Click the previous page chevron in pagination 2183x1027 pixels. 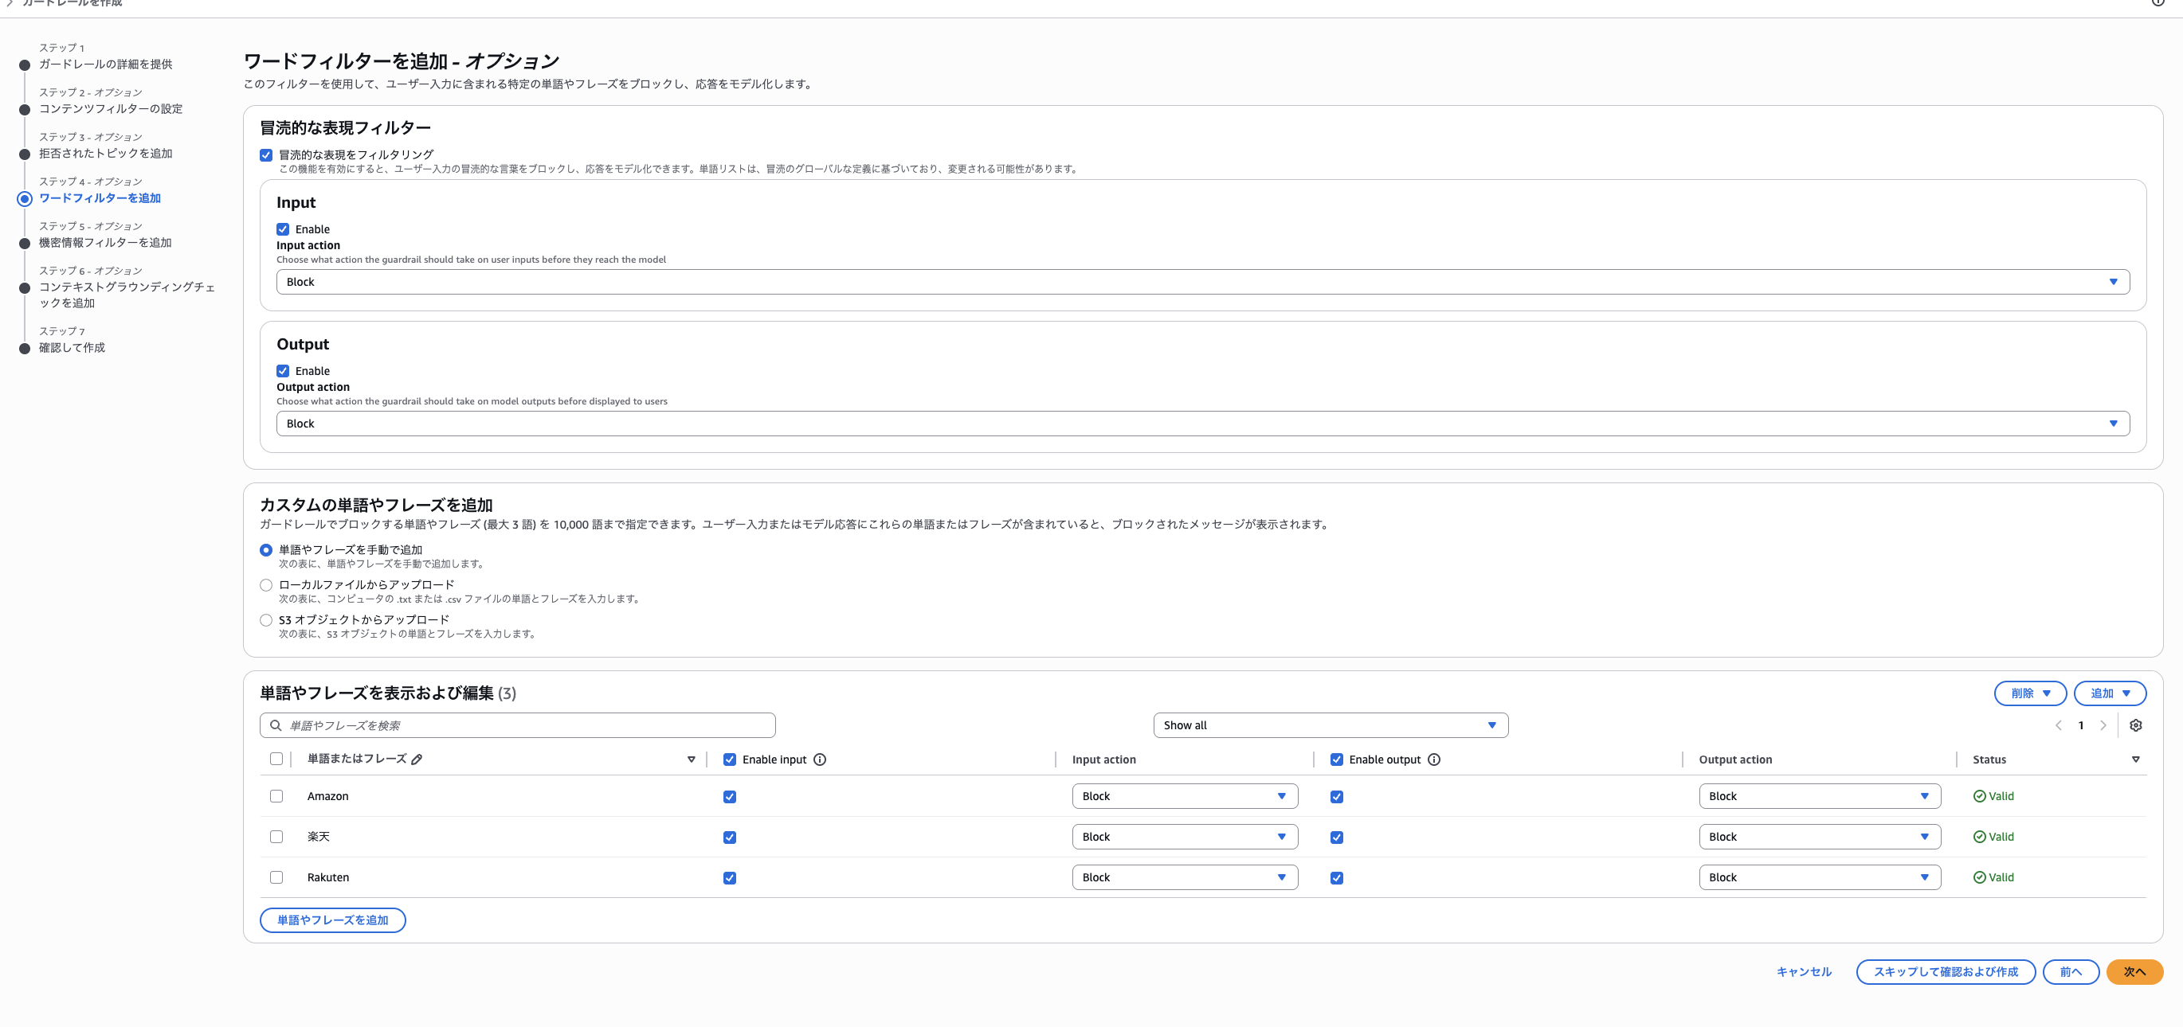point(2060,724)
